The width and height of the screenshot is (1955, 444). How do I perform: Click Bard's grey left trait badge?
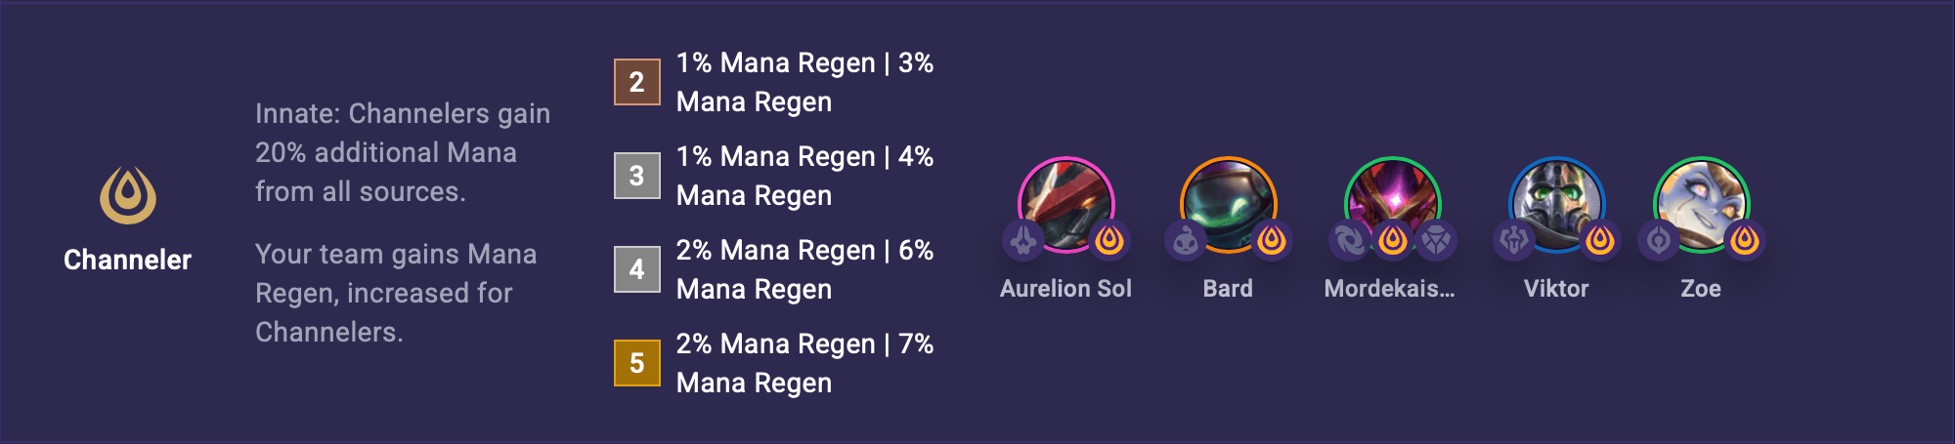[x=1186, y=240]
